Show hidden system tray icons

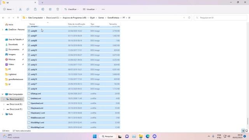209,136
